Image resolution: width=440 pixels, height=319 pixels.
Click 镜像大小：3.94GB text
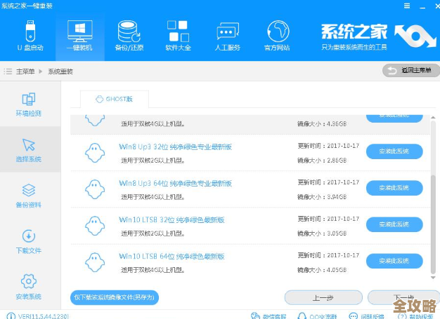pos(322,197)
